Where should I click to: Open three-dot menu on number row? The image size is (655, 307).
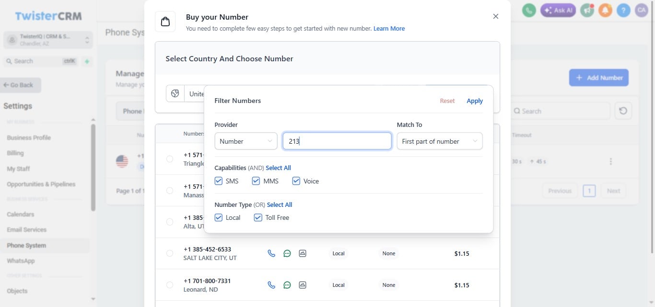pos(610,161)
